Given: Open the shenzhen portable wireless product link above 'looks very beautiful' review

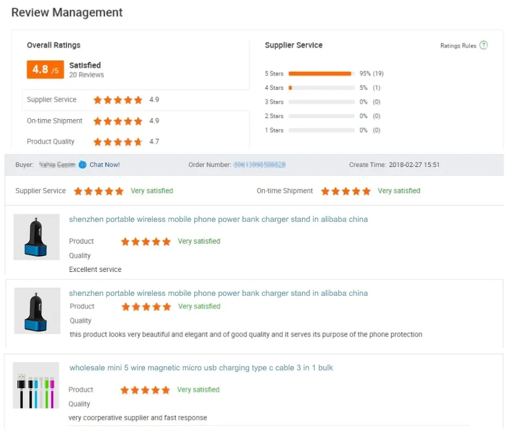Looking at the screenshot, I should click(218, 294).
